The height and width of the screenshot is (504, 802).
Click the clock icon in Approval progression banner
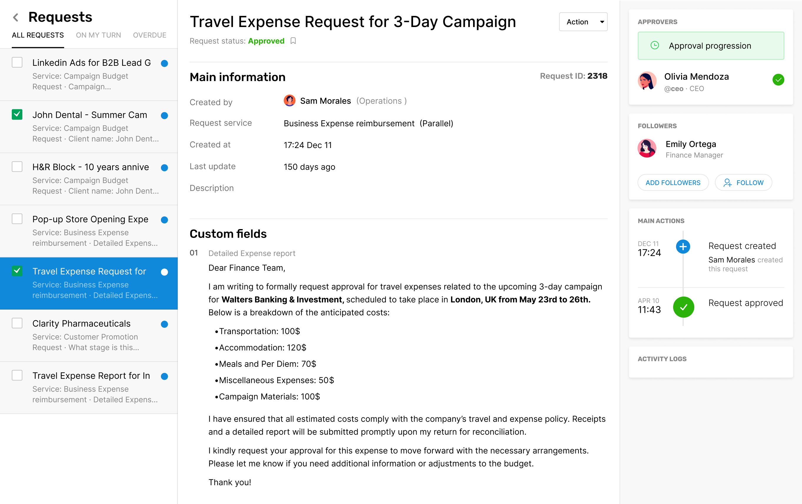(x=655, y=46)
